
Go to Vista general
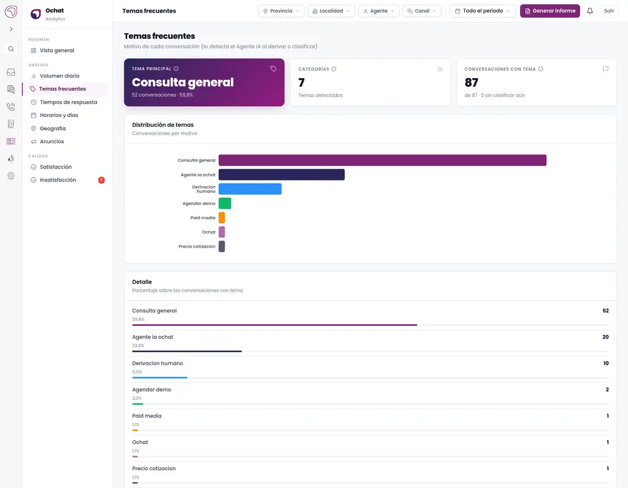tap(66, 50)
